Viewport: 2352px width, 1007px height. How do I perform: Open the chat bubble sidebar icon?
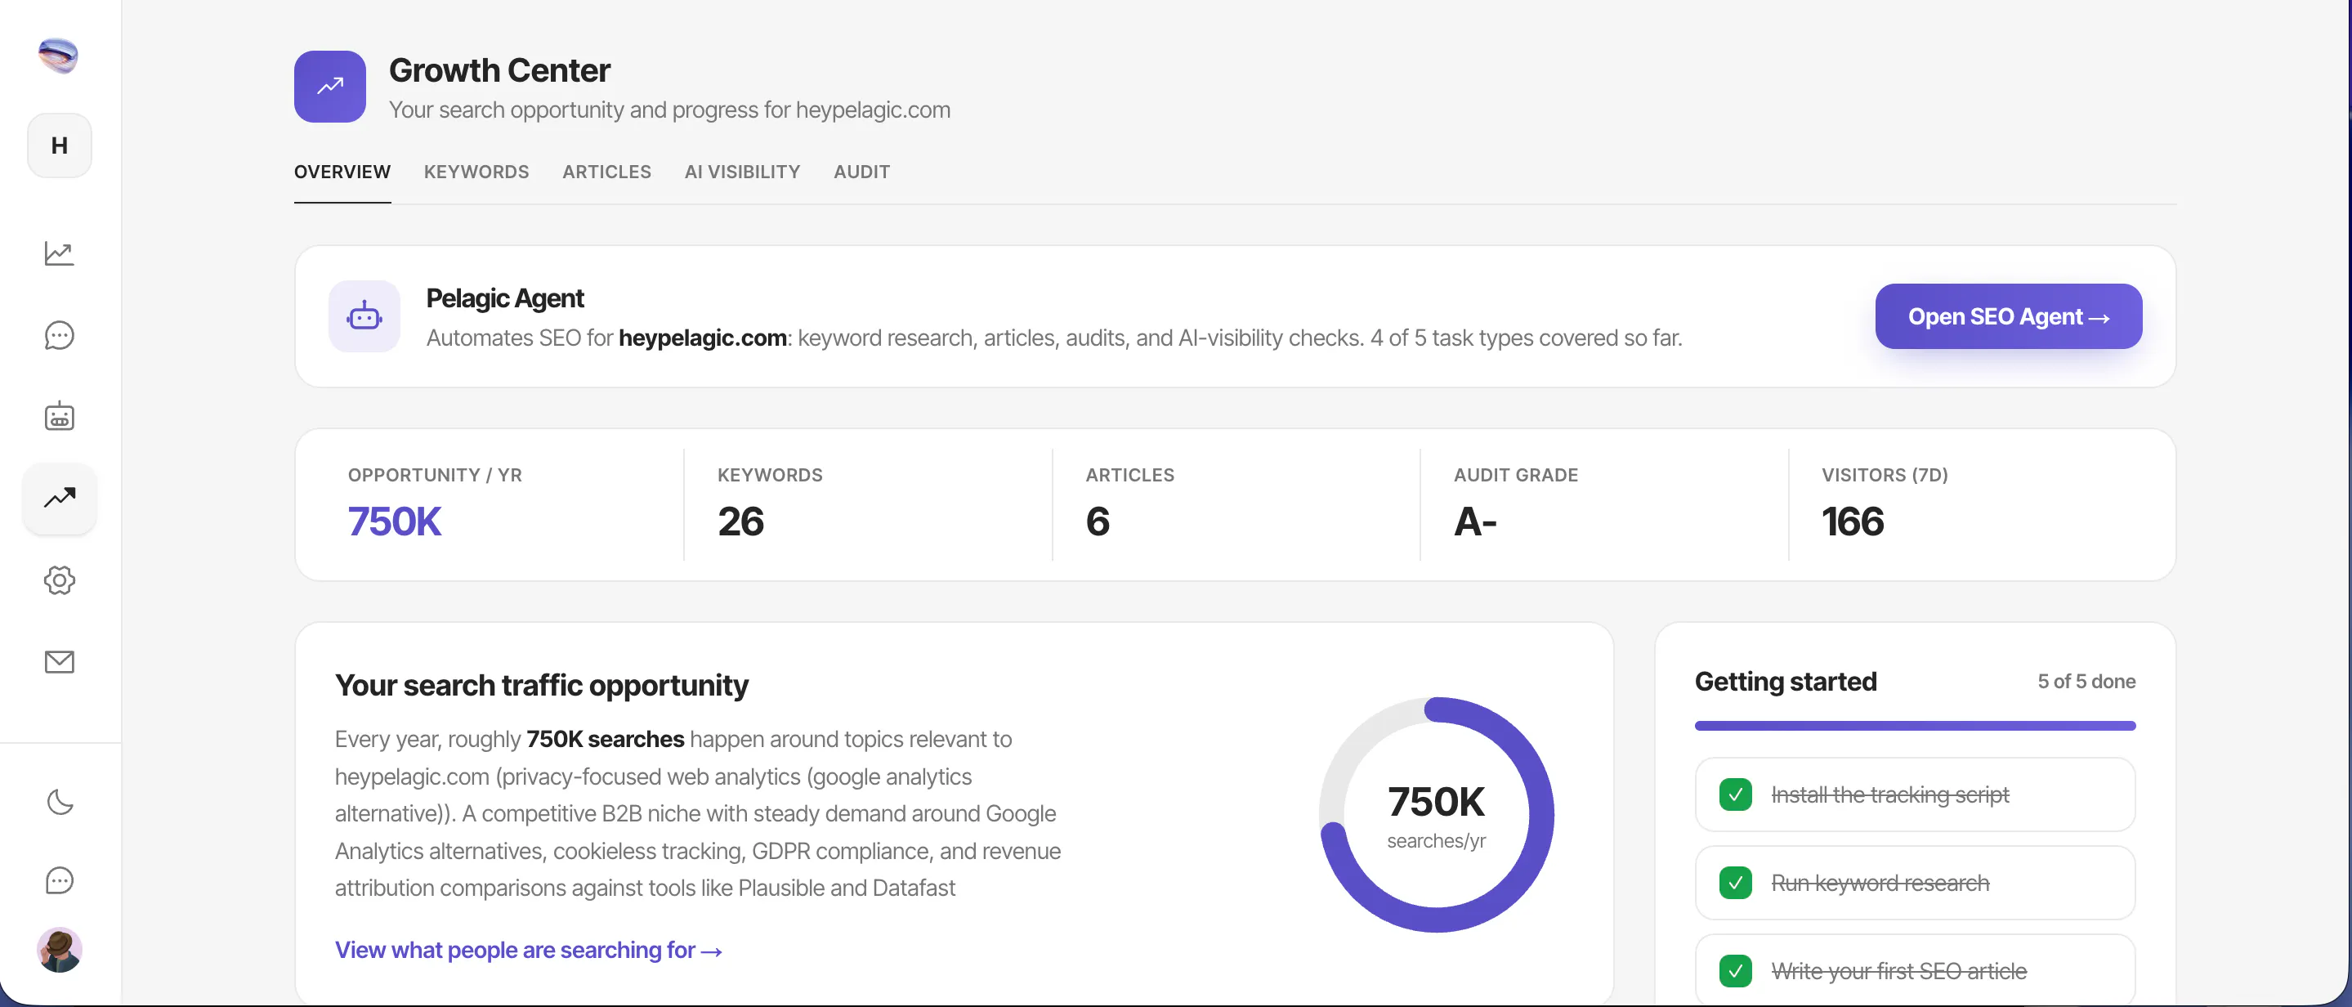(x=60, y=335)
